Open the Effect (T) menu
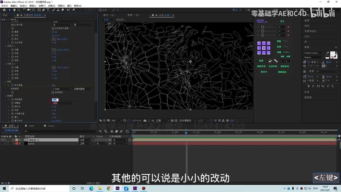Screen dimensions: 341x192 [x=42, y=6]
